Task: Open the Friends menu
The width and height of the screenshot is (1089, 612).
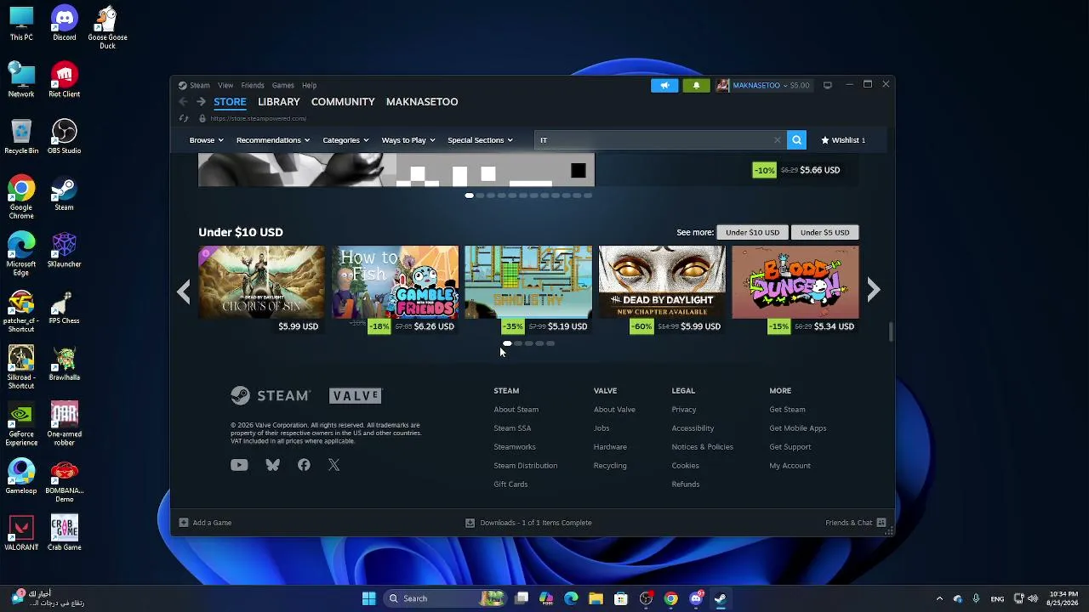Action: 253,85
